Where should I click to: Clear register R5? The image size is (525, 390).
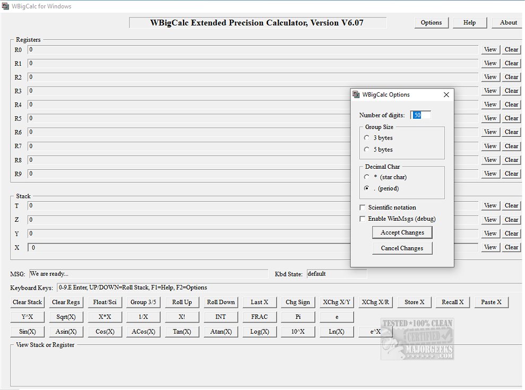tap(511, 118)
